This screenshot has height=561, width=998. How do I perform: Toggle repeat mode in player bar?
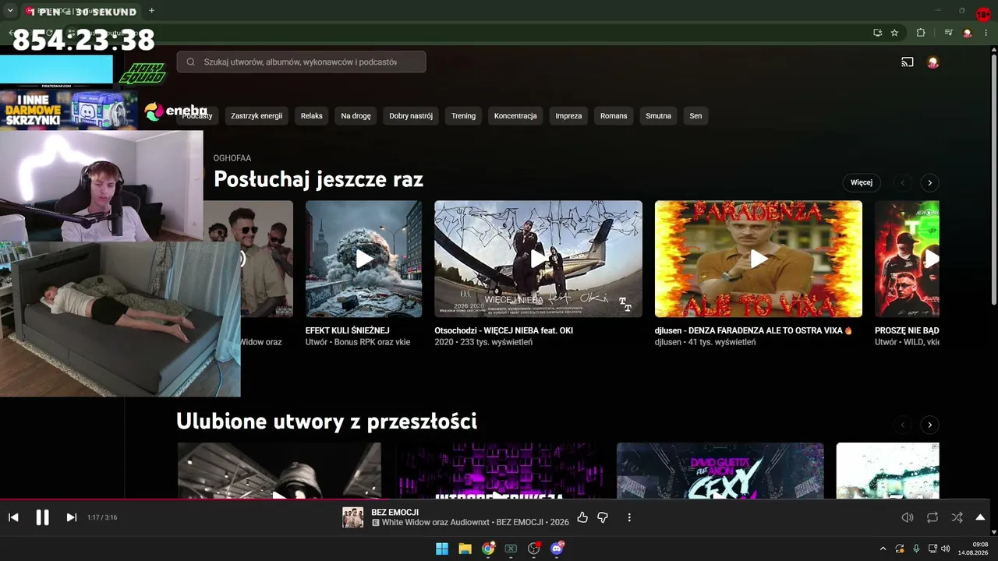(x=933, y=517)
